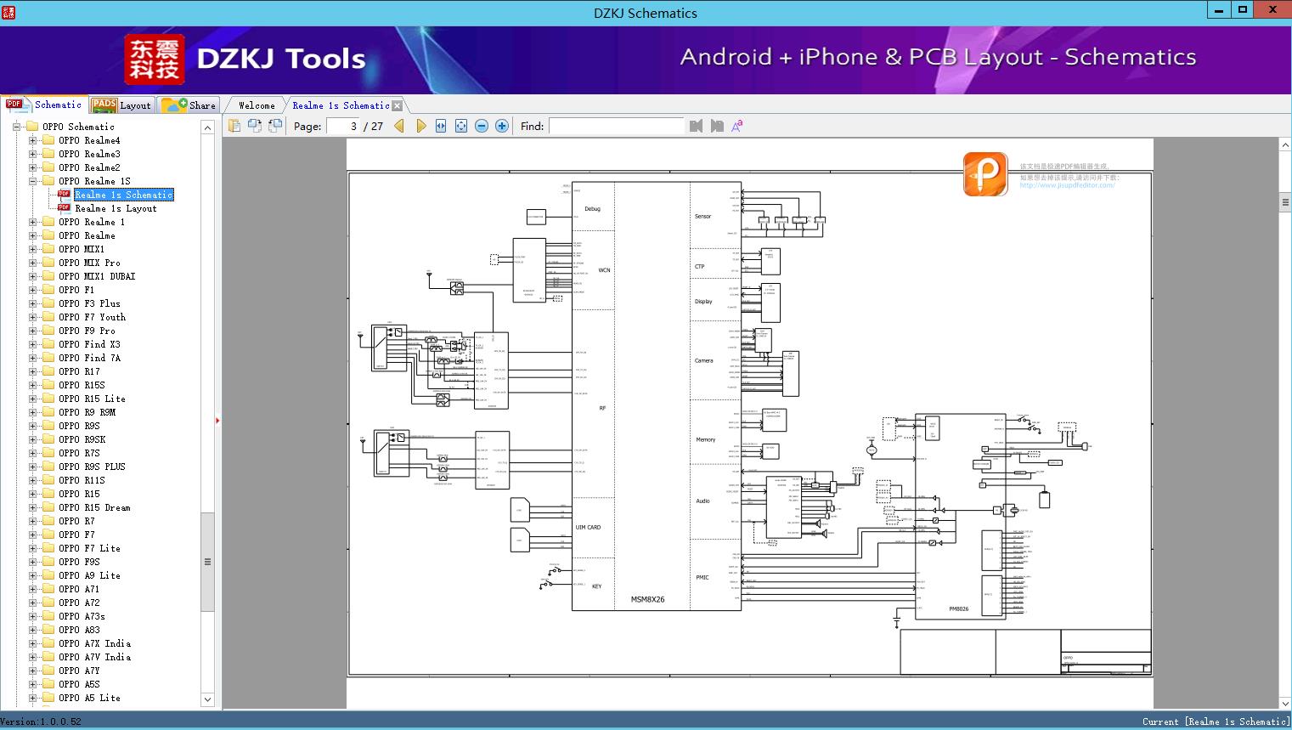1292x730 pixels.
Task: Open the Share panel tab
Action: (x=189, y=105)
